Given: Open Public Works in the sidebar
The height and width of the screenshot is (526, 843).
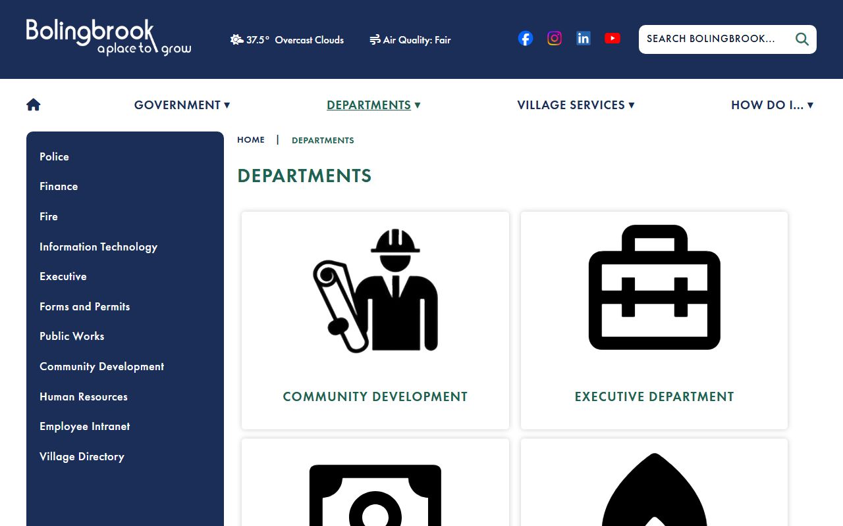Looking at the screenshot, I should point(72,336).
